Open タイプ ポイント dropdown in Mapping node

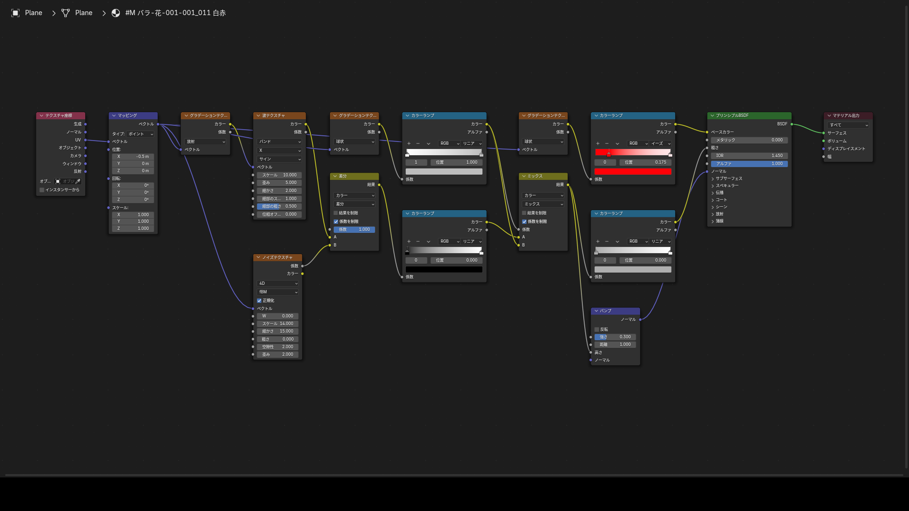pyautogui.click(x=141, y=134)
